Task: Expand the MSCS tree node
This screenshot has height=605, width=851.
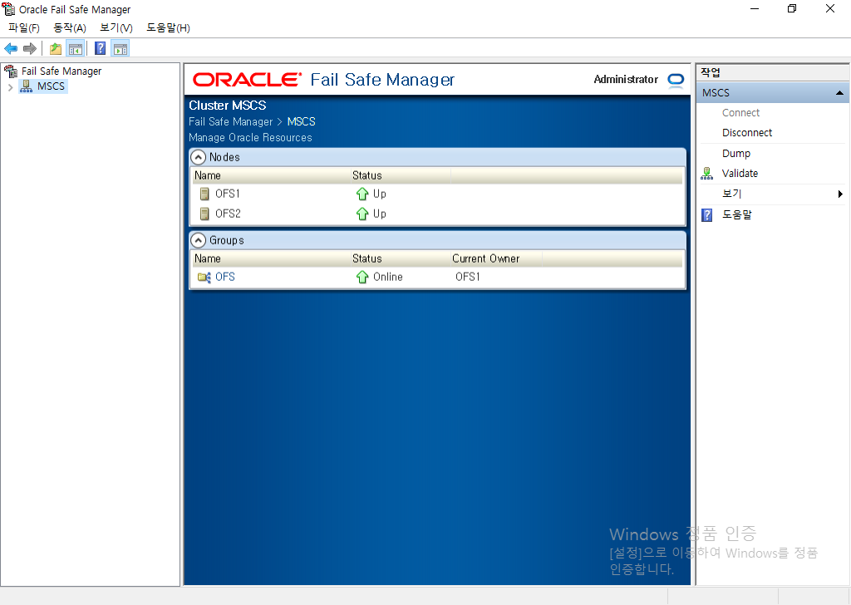Action: [x=10, y=86]
